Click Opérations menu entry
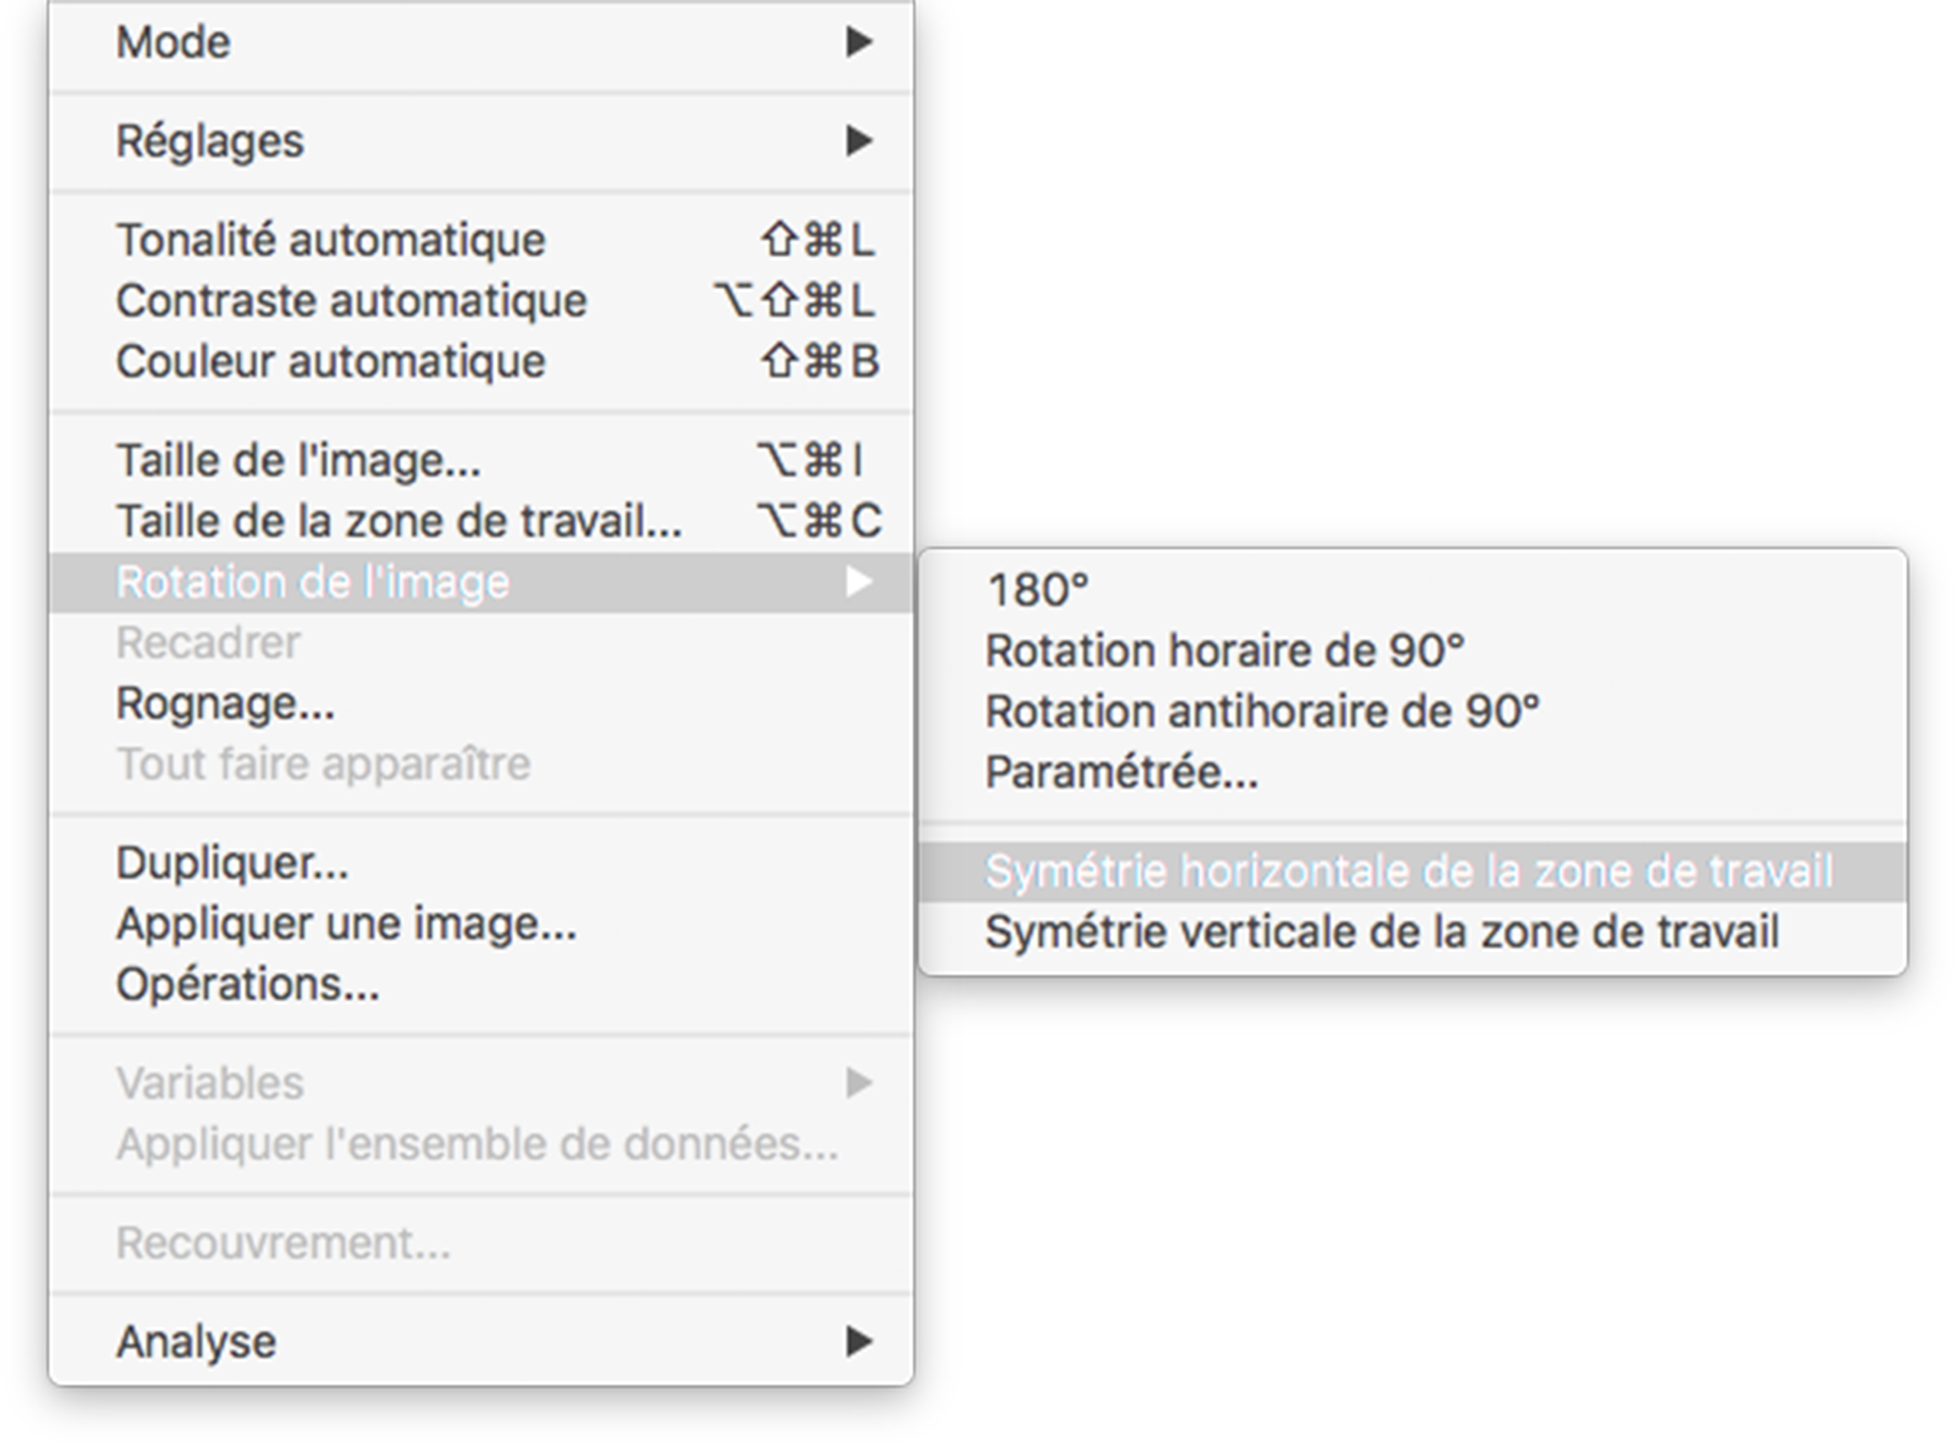1956x1444 pixels. pyautogui.click(x=248, y=985)
